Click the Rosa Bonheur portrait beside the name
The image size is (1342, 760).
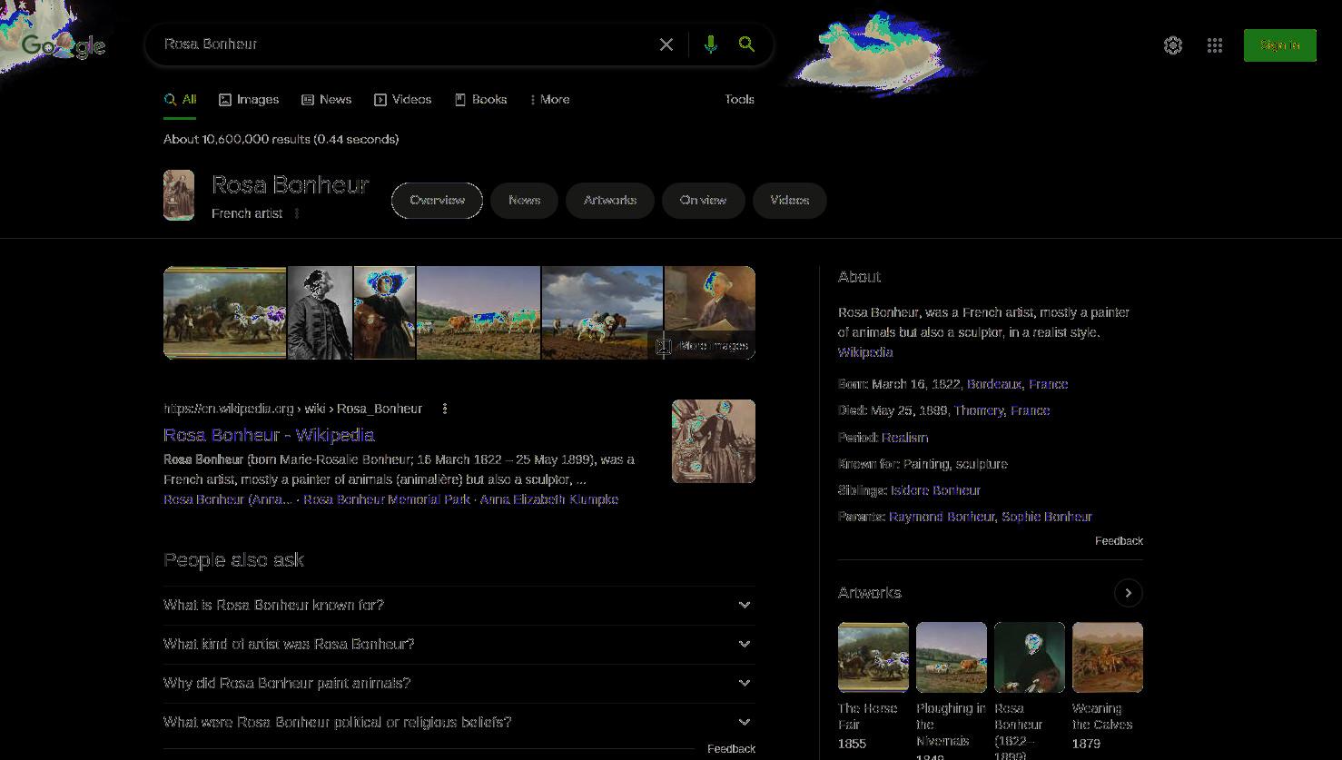pyautogui.click(x=179, y=195)
